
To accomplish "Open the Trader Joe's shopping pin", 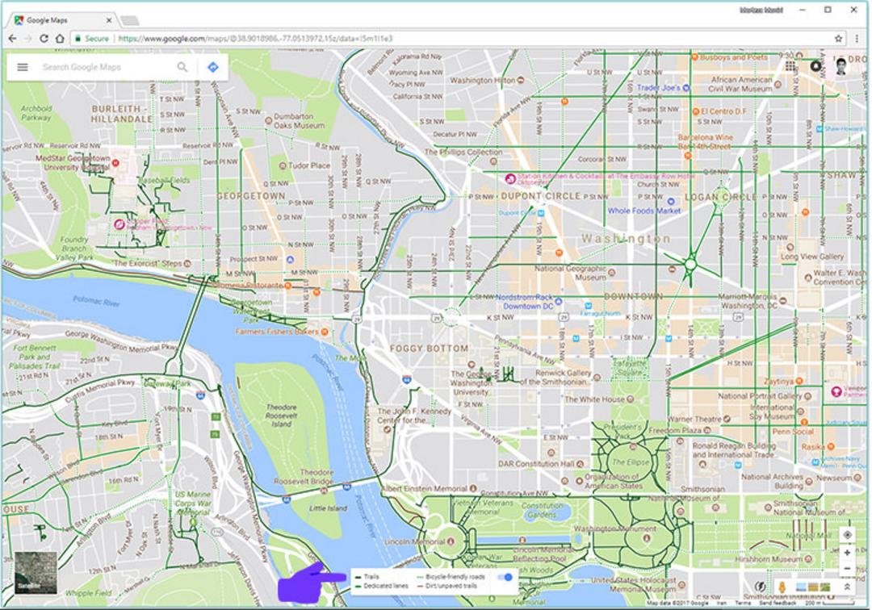I will 685,88.
